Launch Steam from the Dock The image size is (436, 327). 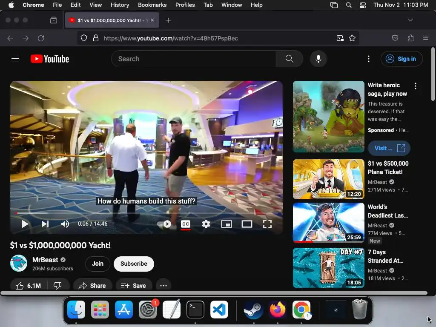point(254,310)
